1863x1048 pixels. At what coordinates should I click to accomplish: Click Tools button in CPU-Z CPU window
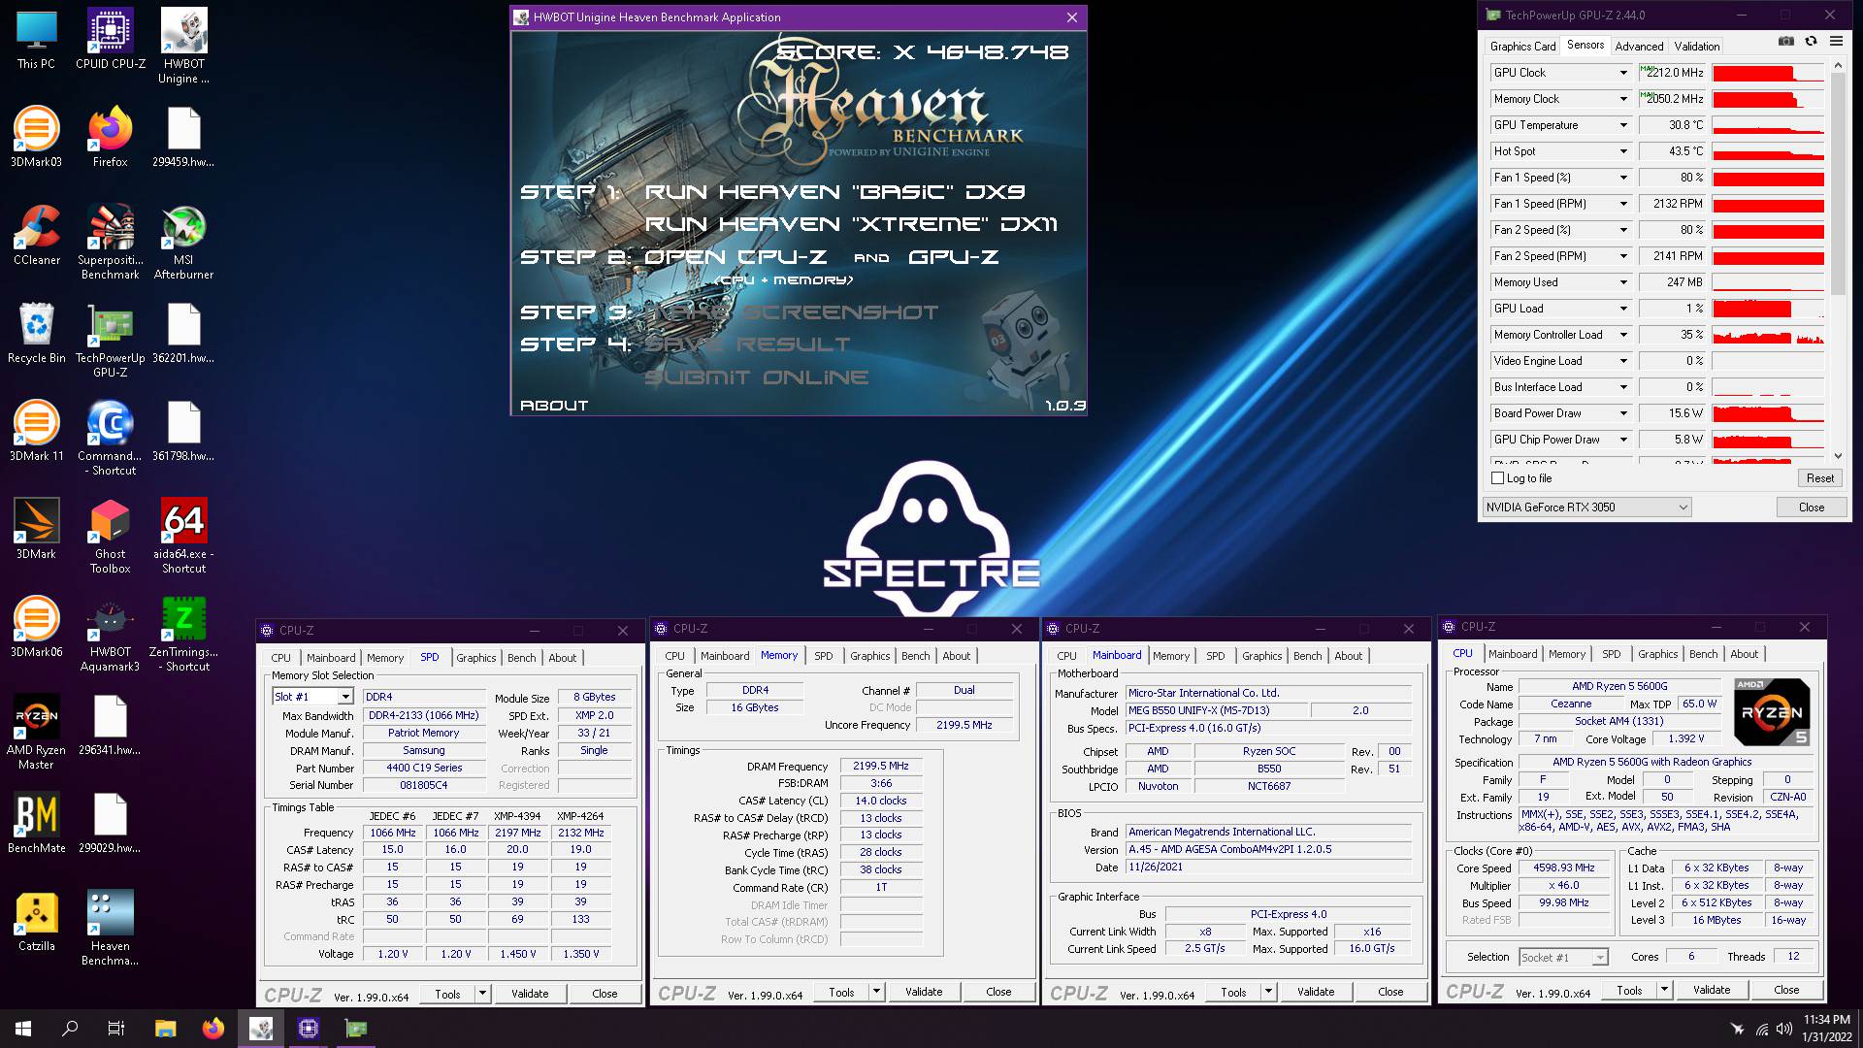(1629, 990)
